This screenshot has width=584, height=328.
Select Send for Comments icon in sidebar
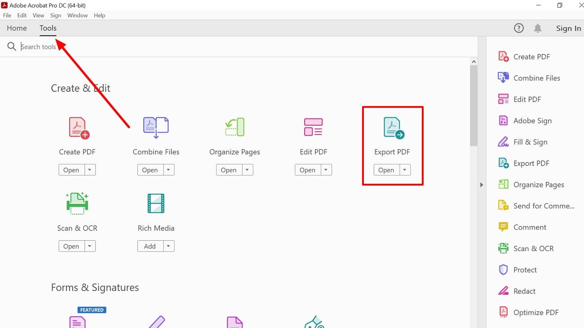[x=504, y=206]
